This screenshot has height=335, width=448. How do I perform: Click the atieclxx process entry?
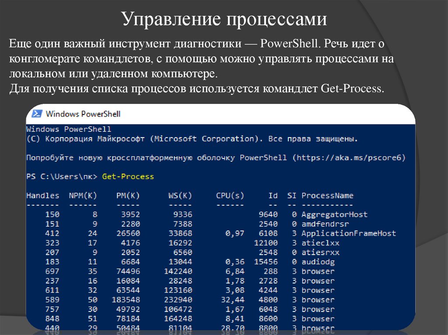click(319, 243)
